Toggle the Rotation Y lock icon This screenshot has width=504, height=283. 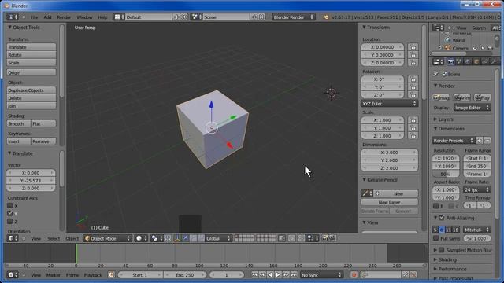coord(413,87)
